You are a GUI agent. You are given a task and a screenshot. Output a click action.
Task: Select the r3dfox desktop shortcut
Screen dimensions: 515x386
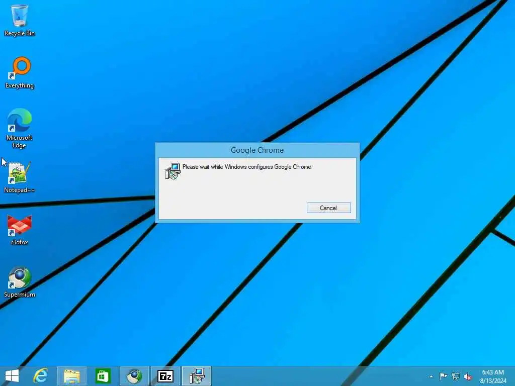pos(20,230)
